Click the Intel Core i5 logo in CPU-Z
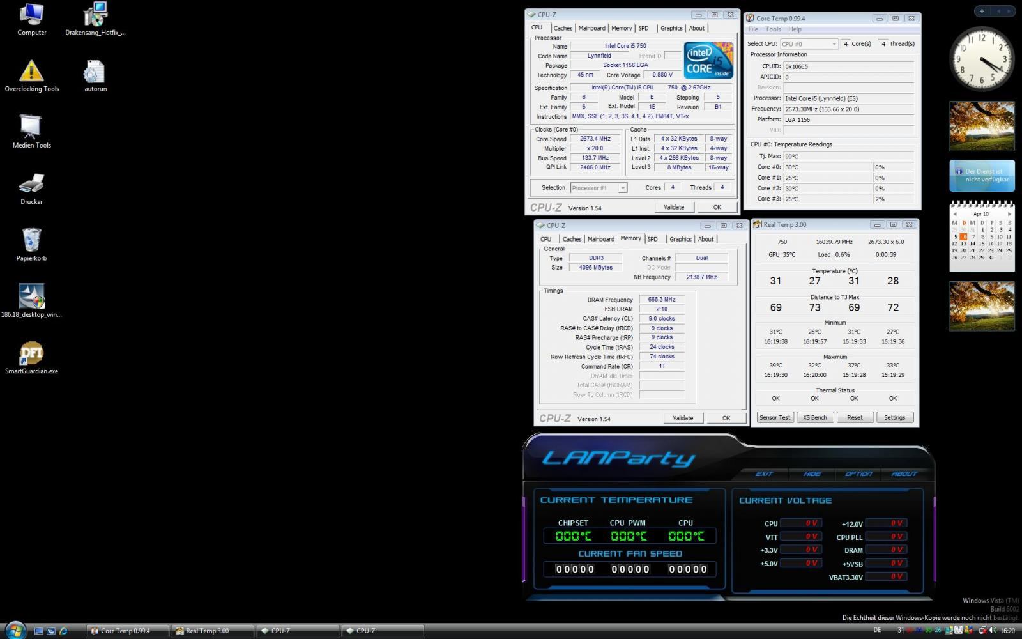This screenshot has height=639, width=1022. pos(708,60)
